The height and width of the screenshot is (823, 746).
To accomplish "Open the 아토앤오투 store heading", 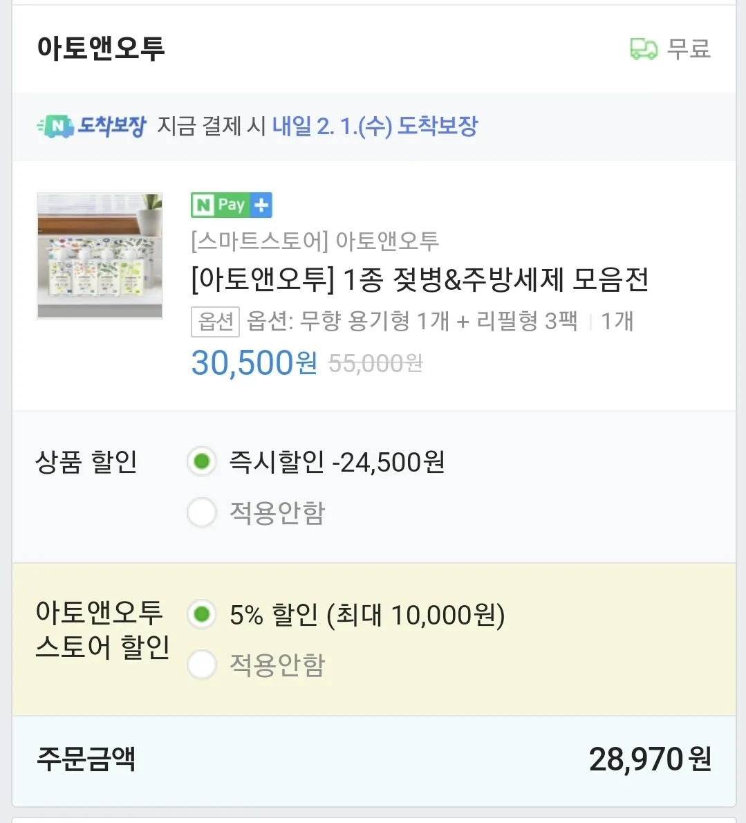I will [101, 48].
